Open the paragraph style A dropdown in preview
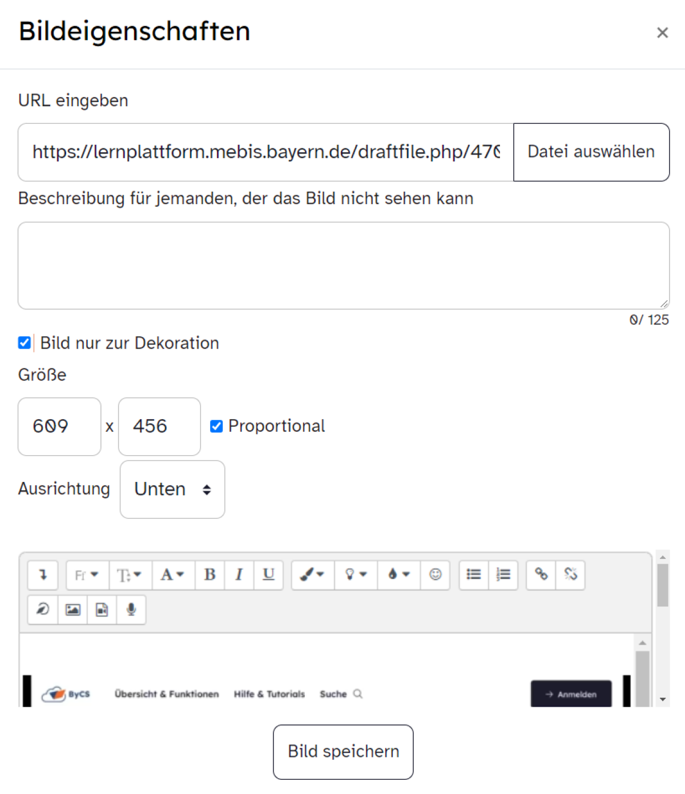Viewport: 685px width, 794px height. pyautogui.click(x=173, y=575)
